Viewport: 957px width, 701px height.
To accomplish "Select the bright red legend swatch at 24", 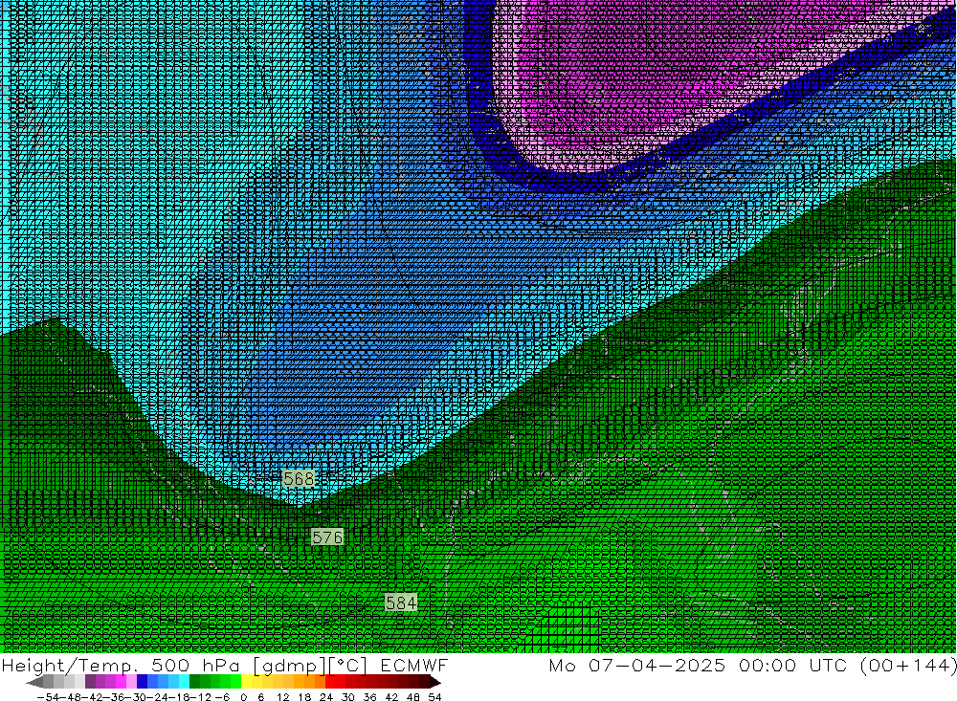I will pyautogui.click(x=330, y=682).
